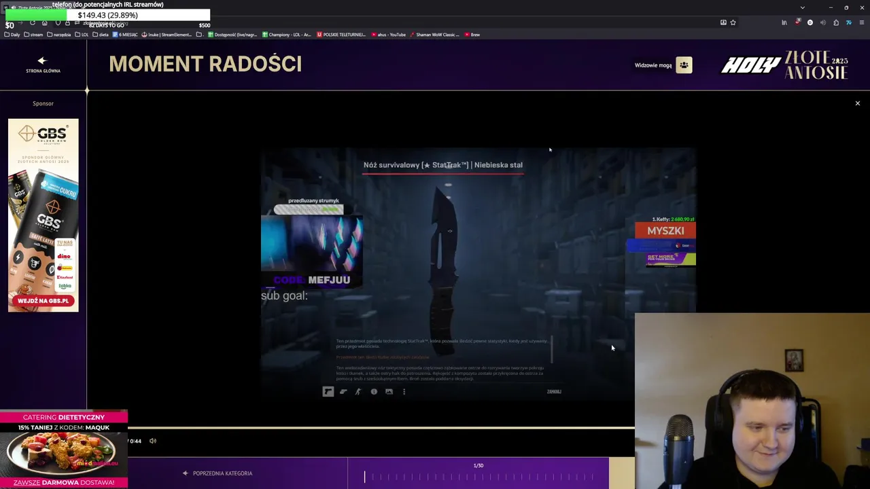Viewport: 870px width, 489px height.
Task: Open the browser hamburger menu
Action: pyautogui.click(x=862, y=22)
